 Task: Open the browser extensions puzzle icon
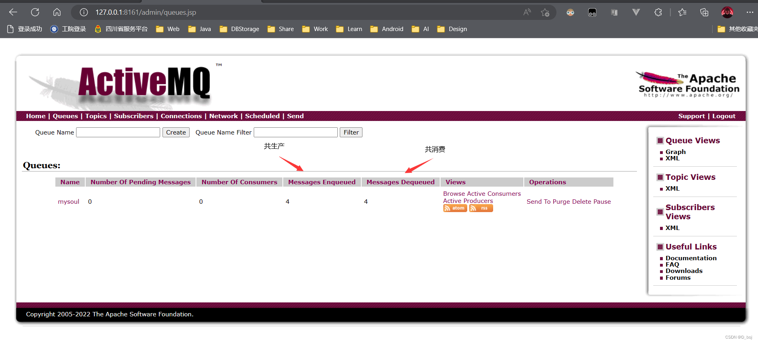click(658, 12)
